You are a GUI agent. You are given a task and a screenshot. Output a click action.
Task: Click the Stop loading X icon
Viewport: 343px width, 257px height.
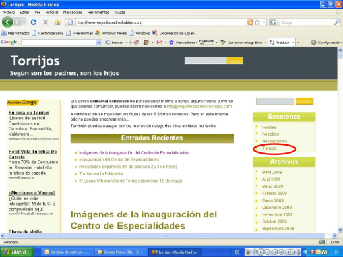pos(46,22)
